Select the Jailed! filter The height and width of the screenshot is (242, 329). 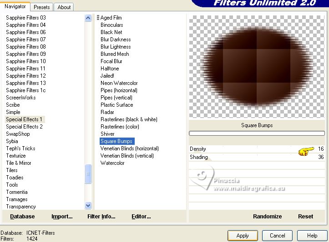tap(107, 76)
